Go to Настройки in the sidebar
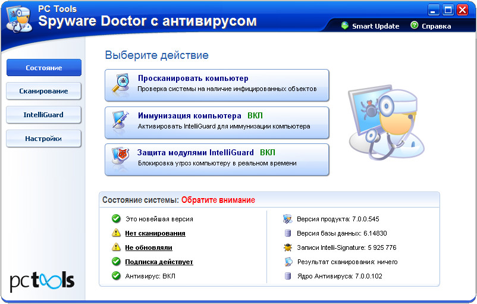 coord(44,139)
